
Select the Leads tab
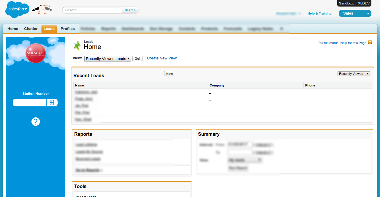click(49, 29)
